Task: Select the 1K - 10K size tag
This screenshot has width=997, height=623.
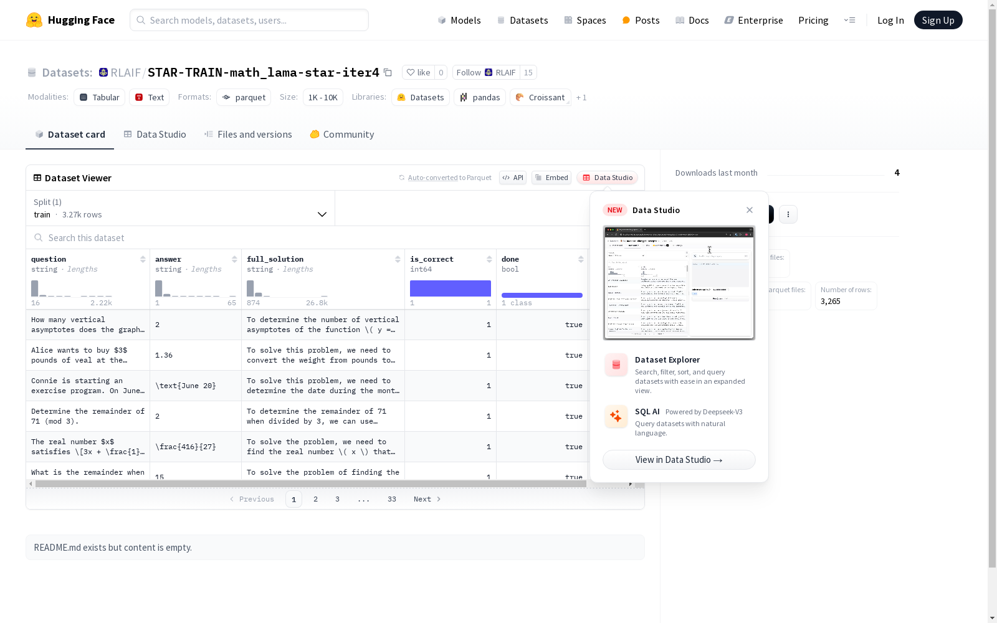Action: (323, 97)
